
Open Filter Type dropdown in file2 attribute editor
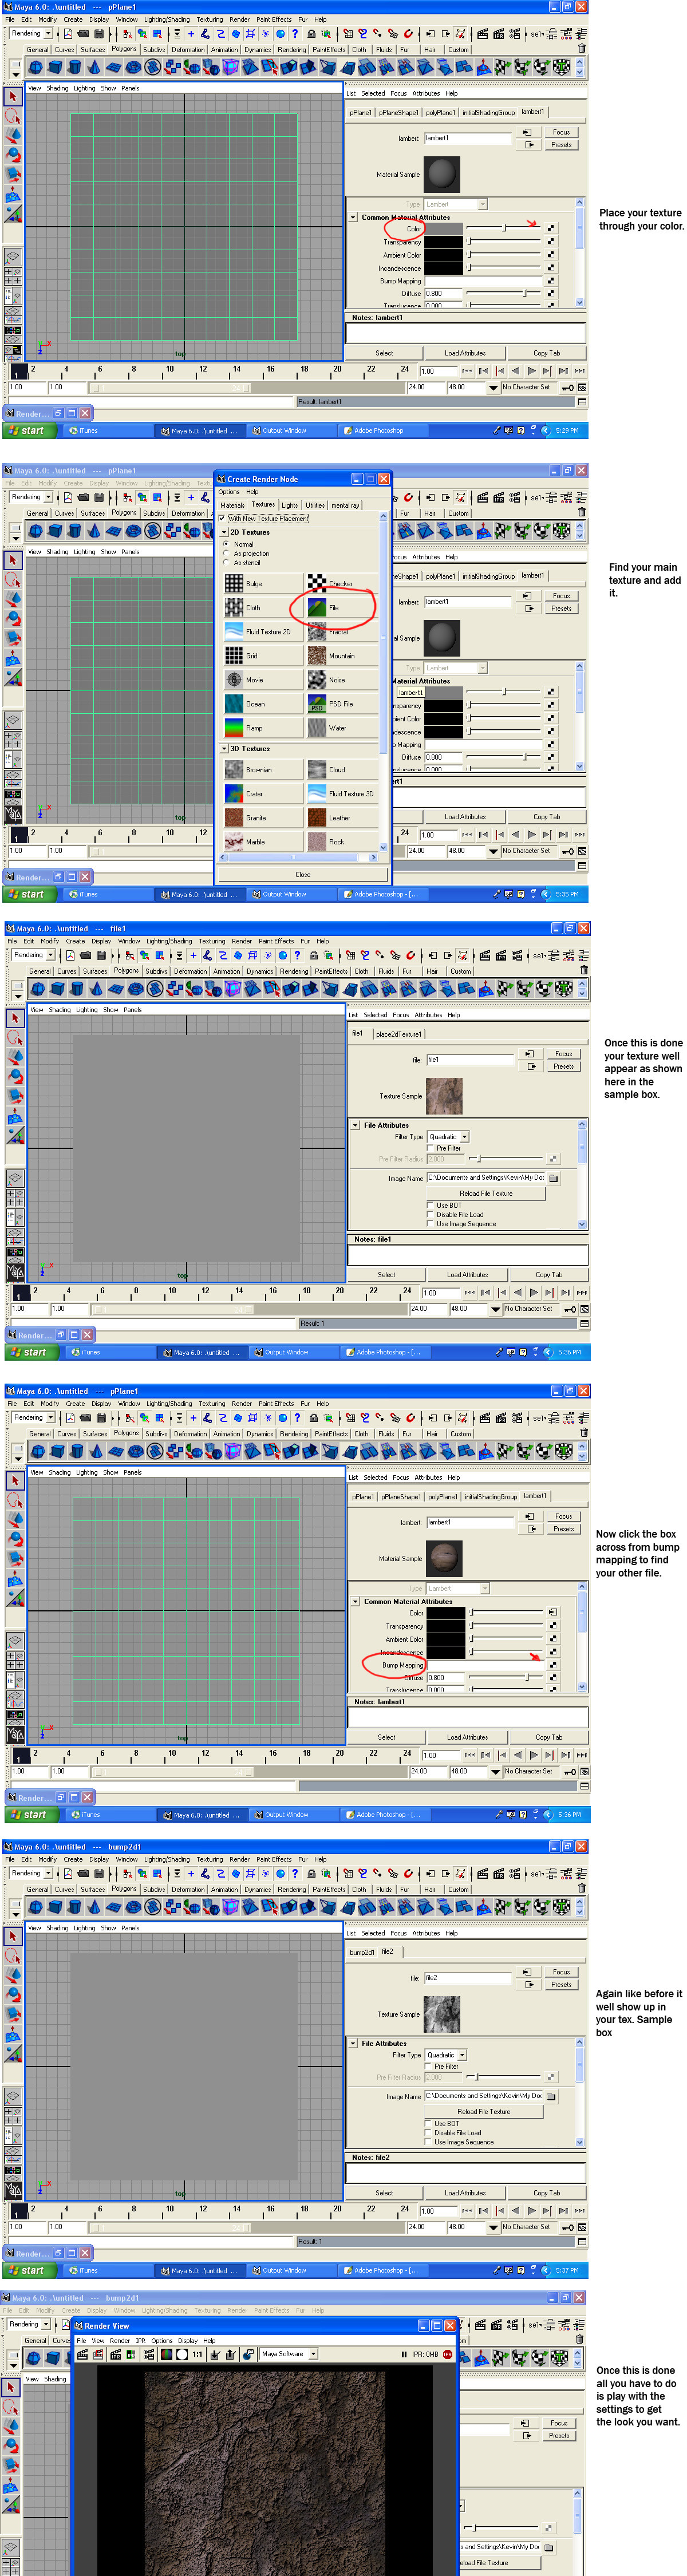[x=462, y=2055]
